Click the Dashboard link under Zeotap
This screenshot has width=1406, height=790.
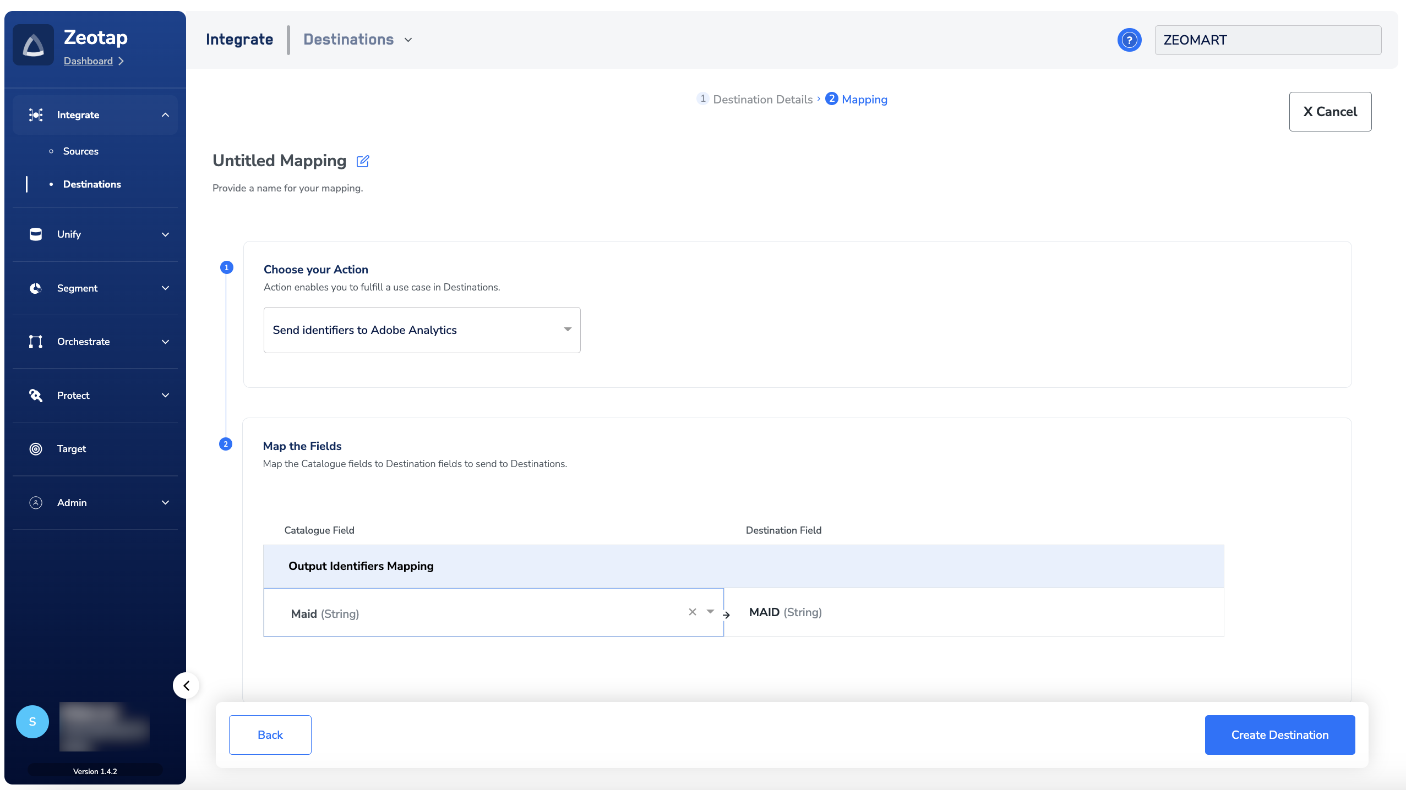tap(88, 61)
